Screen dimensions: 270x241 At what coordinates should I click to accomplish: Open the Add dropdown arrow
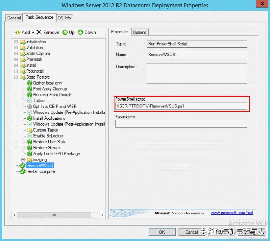pos(33,33)
